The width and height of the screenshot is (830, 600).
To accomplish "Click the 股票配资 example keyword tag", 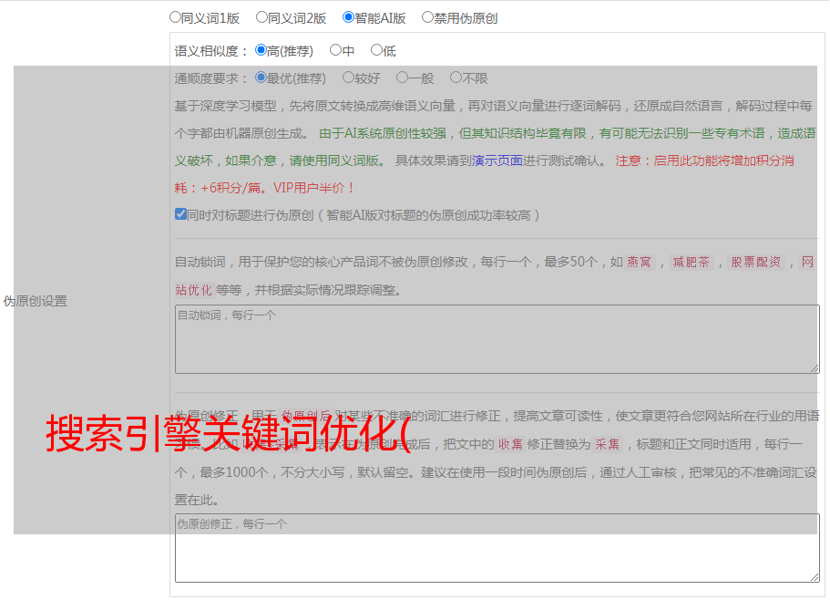I will (755, 263).
